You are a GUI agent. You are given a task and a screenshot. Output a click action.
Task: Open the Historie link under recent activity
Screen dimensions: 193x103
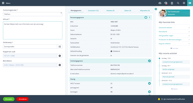[174, 89]
